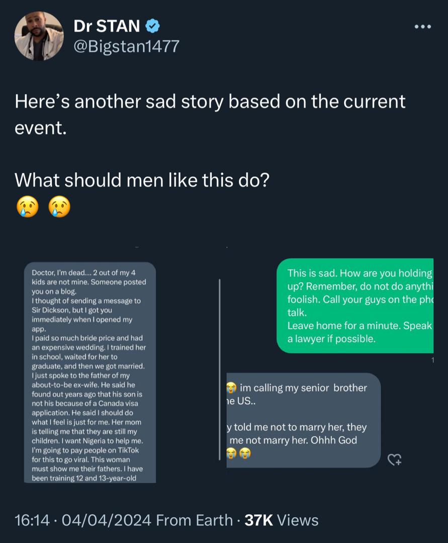Click Dr STAN's profile avatar

pyautogui.click(x=39, y=36)
